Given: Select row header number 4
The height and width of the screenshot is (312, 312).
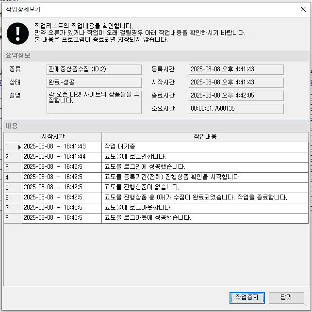Looking at the screenshot, I should (13, 178).
